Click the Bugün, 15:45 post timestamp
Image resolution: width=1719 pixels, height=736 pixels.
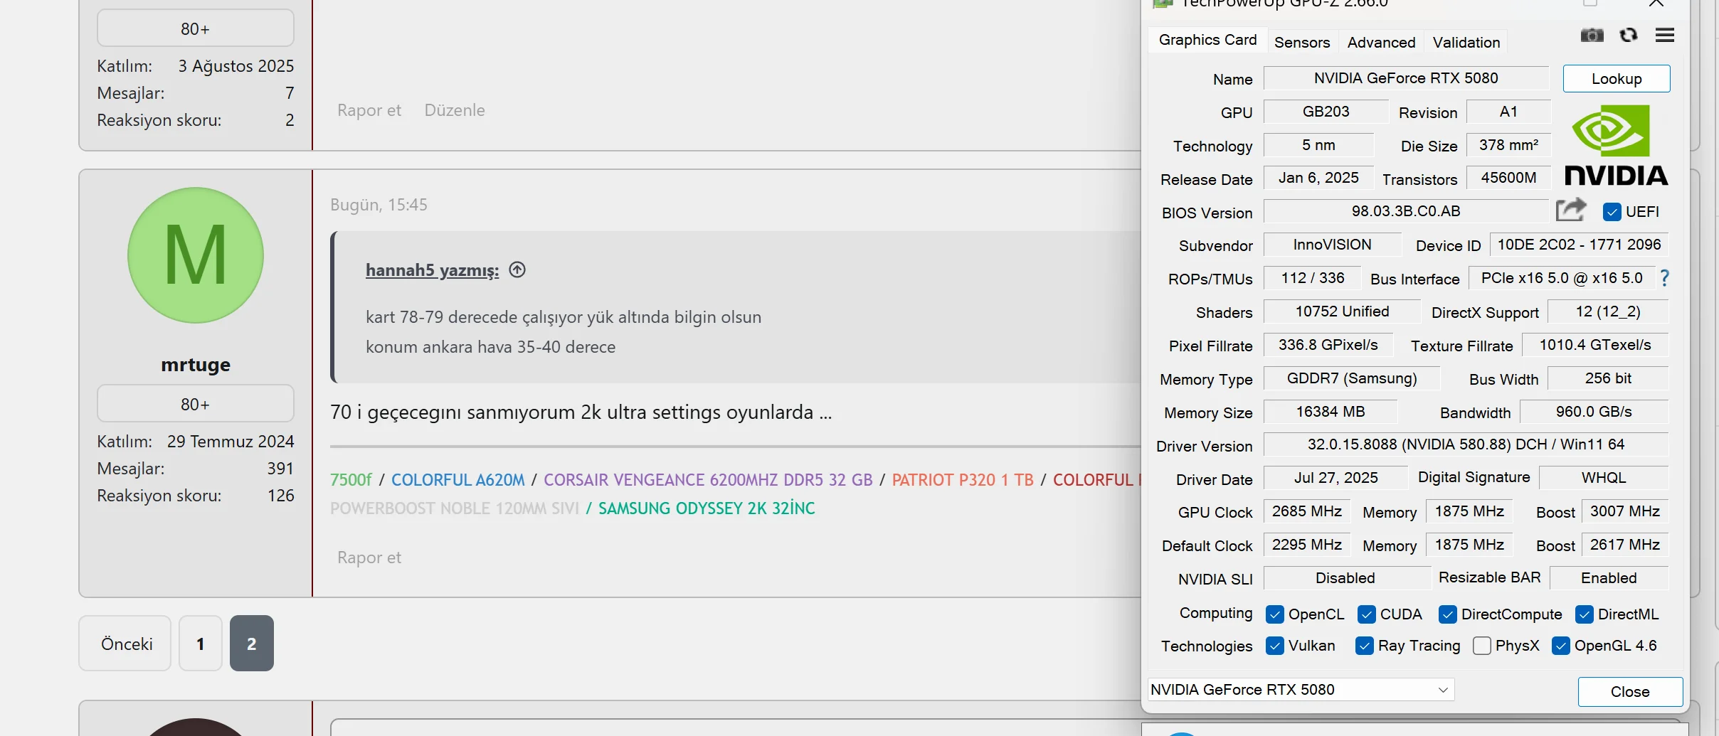tap(379, 205)
